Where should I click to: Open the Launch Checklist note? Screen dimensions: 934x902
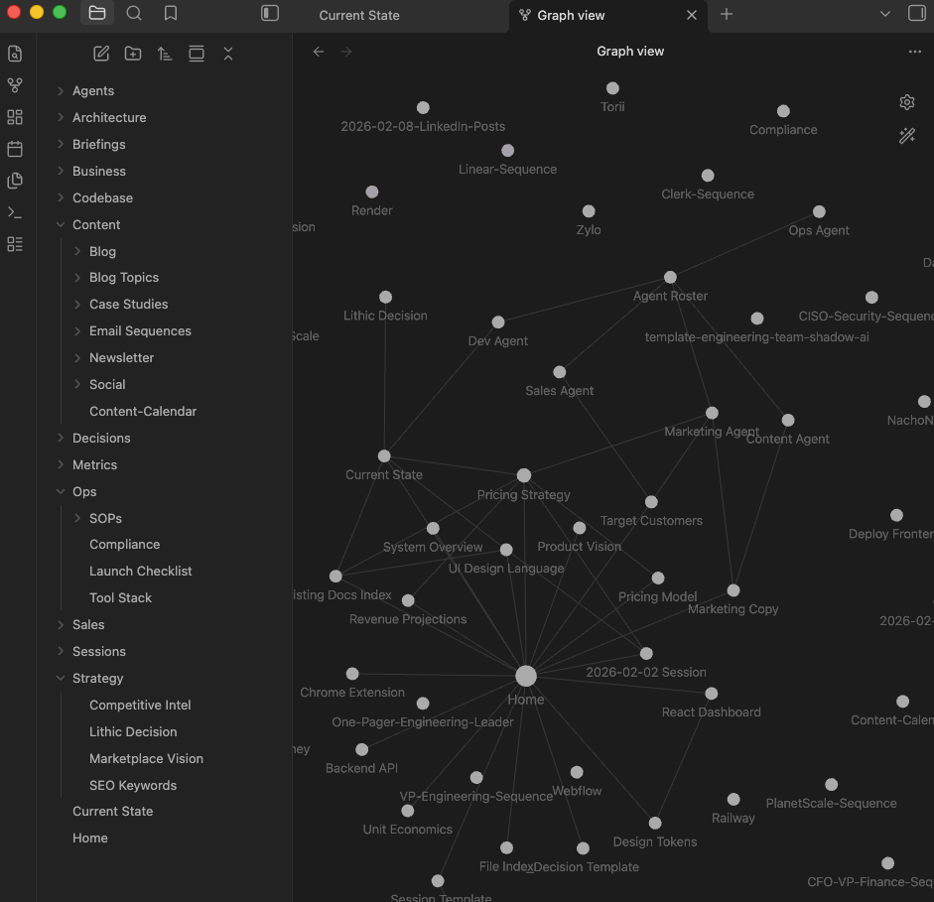click(x=141, y=572)
